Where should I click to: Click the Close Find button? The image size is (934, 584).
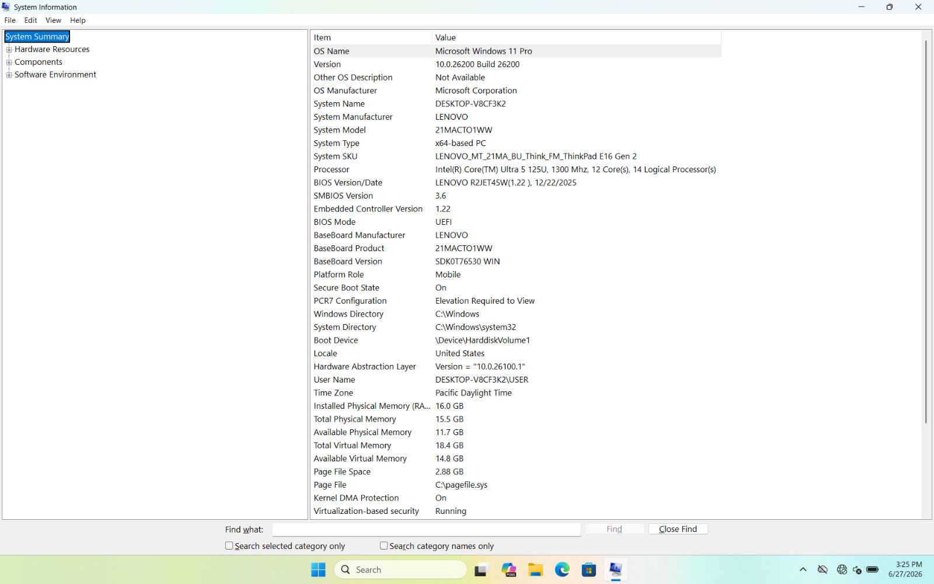(x=678, y=529)
